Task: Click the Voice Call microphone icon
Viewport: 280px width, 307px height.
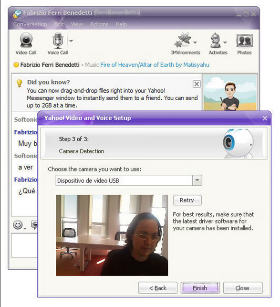Action: click(x=58, y=41)
